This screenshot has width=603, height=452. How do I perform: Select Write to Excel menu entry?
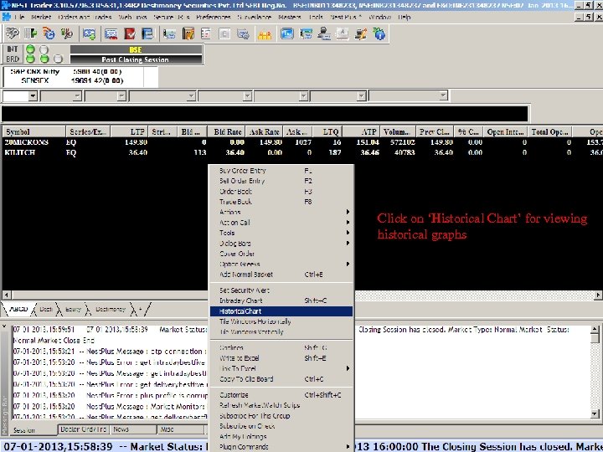tap(281, 358)
